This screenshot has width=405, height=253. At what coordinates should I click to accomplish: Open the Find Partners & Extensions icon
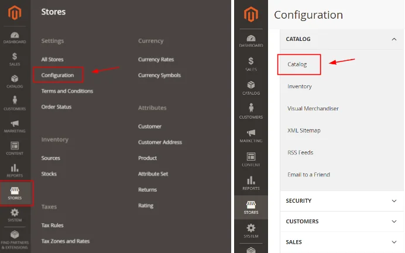coord(15,238)
